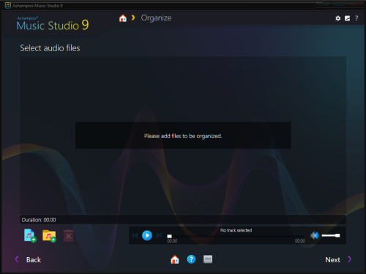Open settings via the gear icon
Viewport: 366px width, 274px height.
tap(338, 18)
